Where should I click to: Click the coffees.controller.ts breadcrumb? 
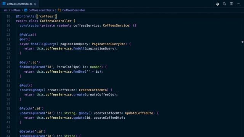click(41, 10)
